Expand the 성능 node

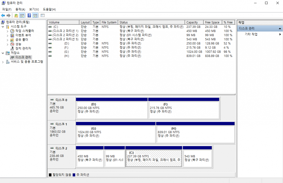point(7,44)
